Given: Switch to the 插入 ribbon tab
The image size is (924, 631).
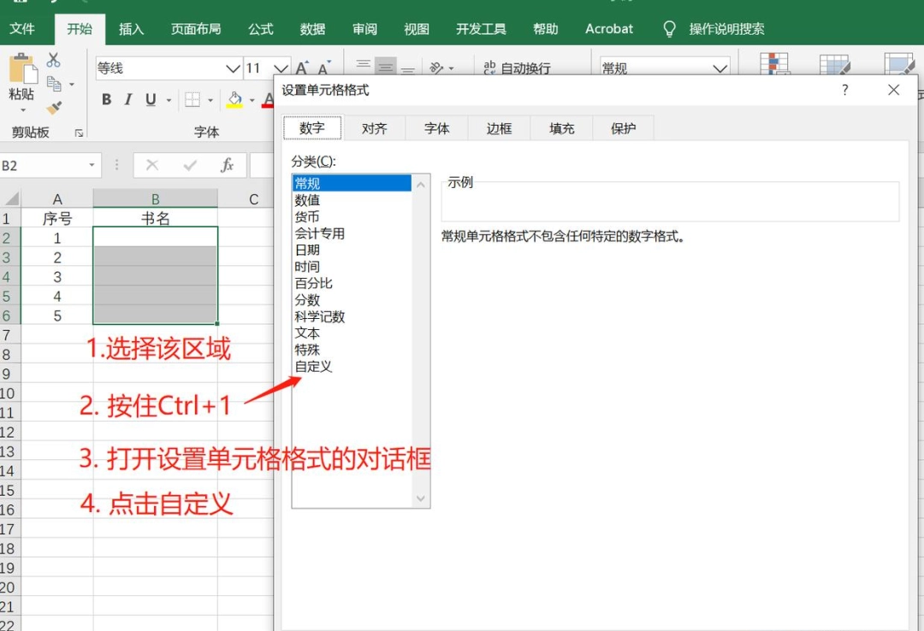Looking at the screenshot, I should tap(131, 29).
